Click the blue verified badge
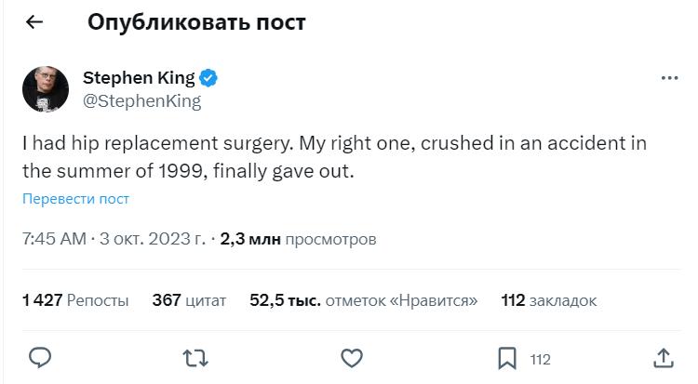Image resolution: width=698 pixels, height=384 pixels. [211, 77]
